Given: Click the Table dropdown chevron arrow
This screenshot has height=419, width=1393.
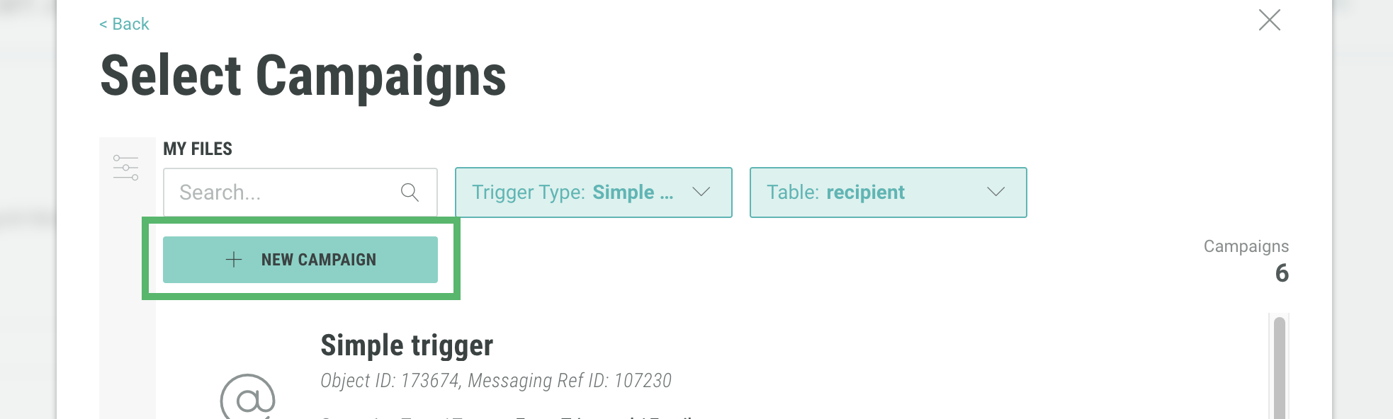Looking at the screenshot, I should click(x=996, y=192).
